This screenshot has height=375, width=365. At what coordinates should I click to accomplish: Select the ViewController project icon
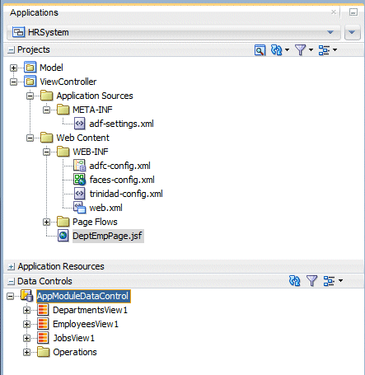30,82
